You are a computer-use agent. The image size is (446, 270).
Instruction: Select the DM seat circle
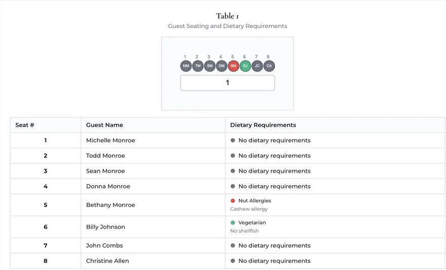pos(221,66)
